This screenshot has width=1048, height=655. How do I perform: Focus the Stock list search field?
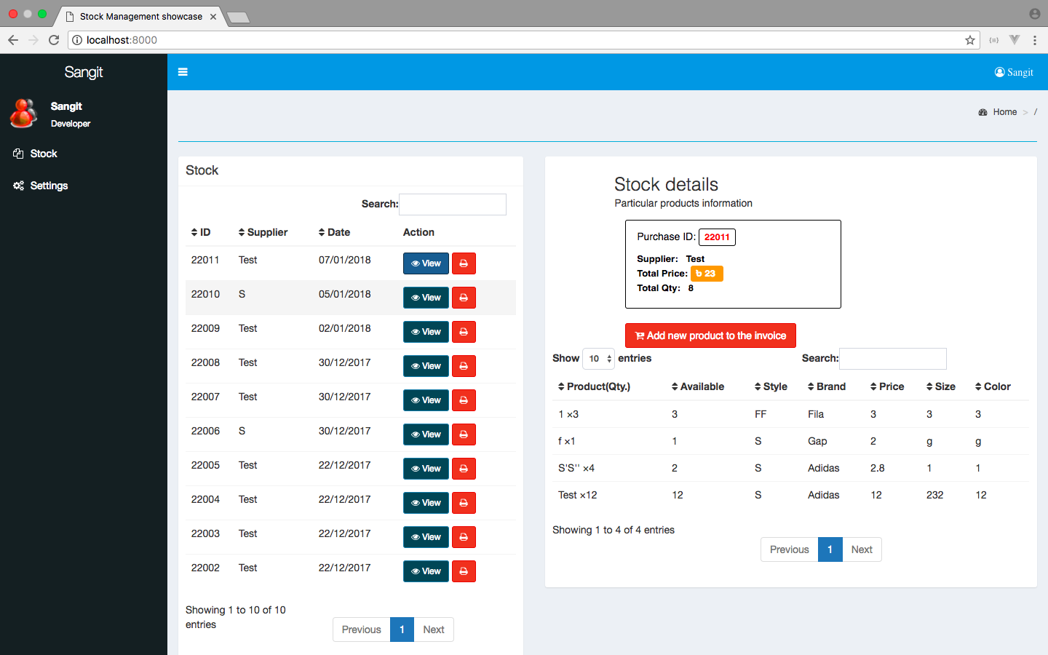453,205
